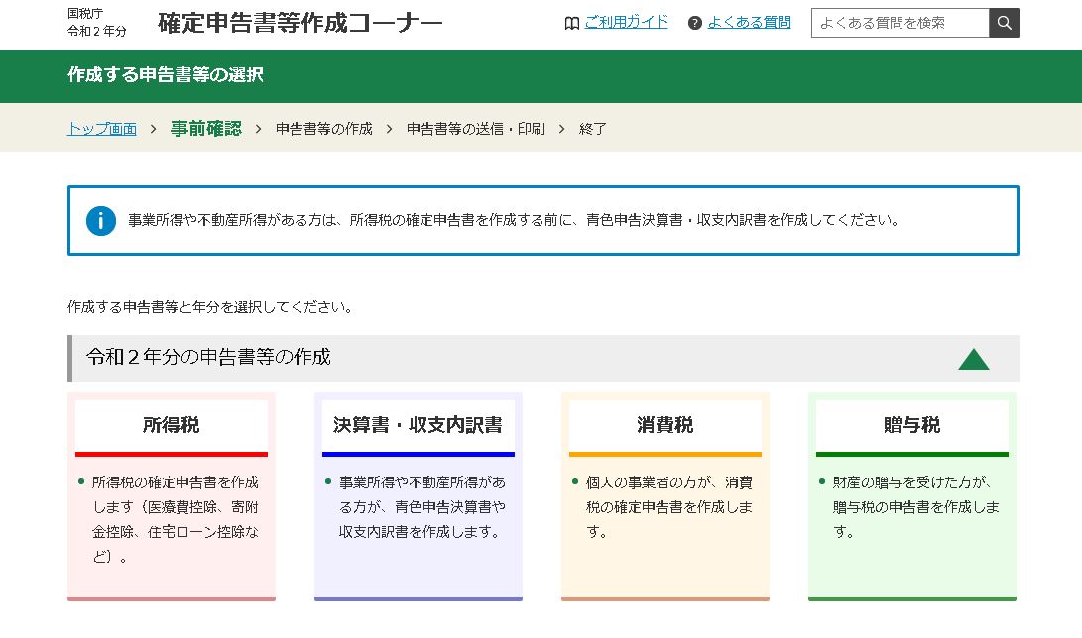The height and width of the screenshot is (638, 1082).
Task: Click the blue info icon in the notice box
Action: [x=101, y=220]
